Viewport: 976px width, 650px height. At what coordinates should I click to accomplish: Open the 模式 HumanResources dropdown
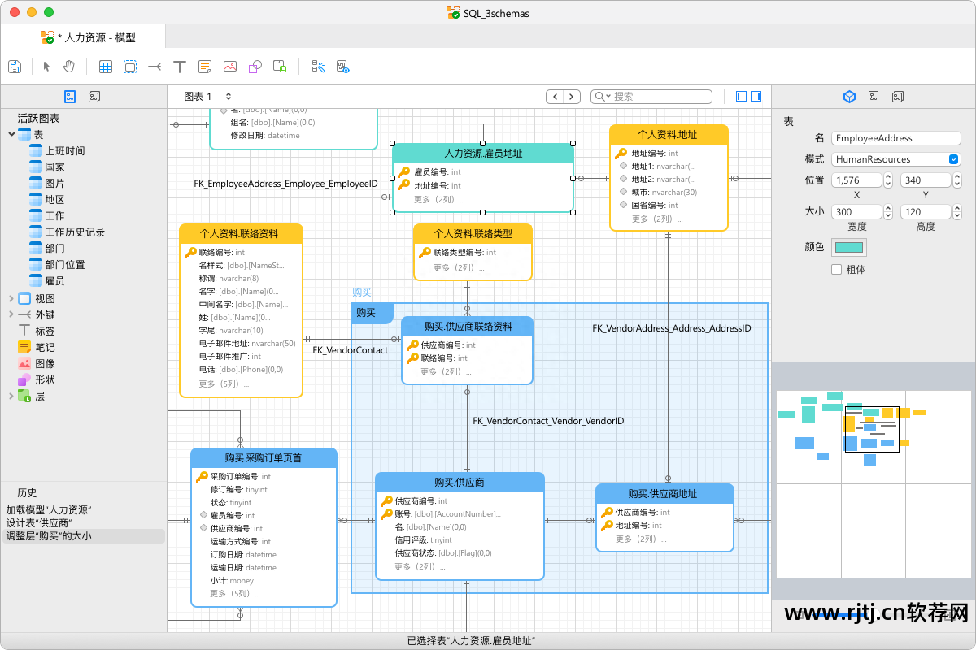(x=954, y=159)
